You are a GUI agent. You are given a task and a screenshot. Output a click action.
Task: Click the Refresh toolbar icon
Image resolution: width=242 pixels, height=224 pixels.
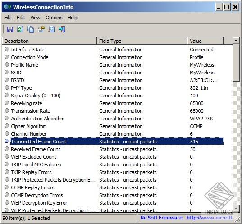tap(20, 29)
